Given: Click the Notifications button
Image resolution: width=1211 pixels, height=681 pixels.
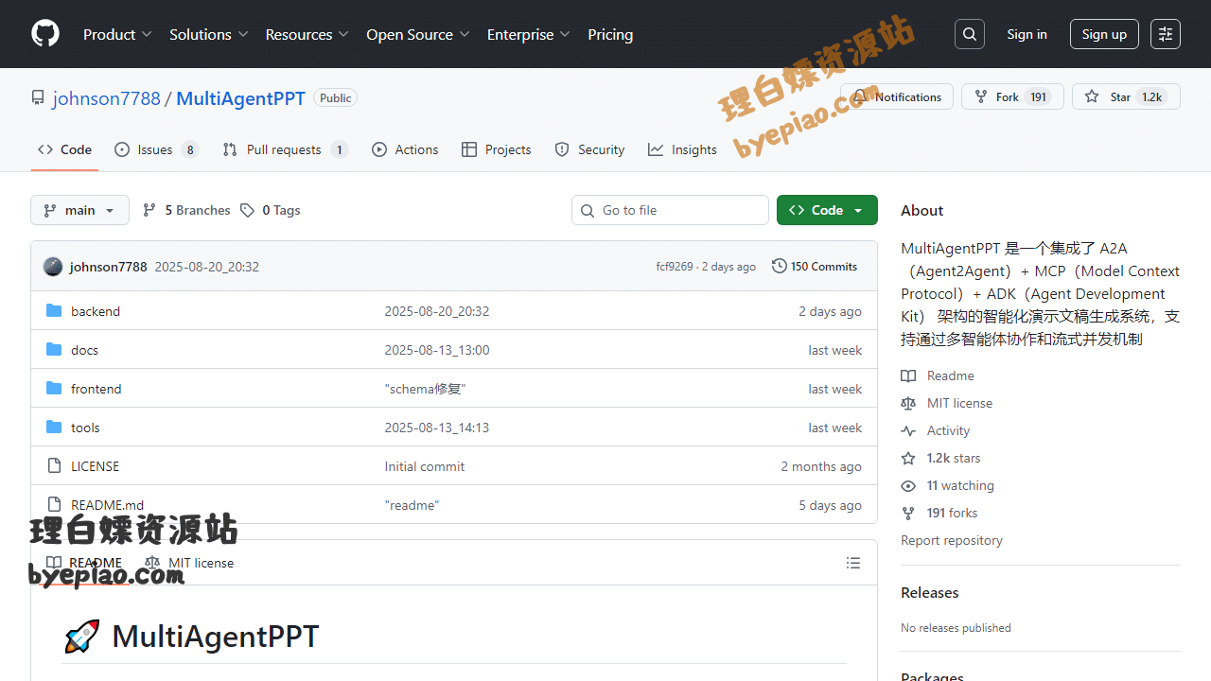Looking at the screenshot, I should [897, 96].
